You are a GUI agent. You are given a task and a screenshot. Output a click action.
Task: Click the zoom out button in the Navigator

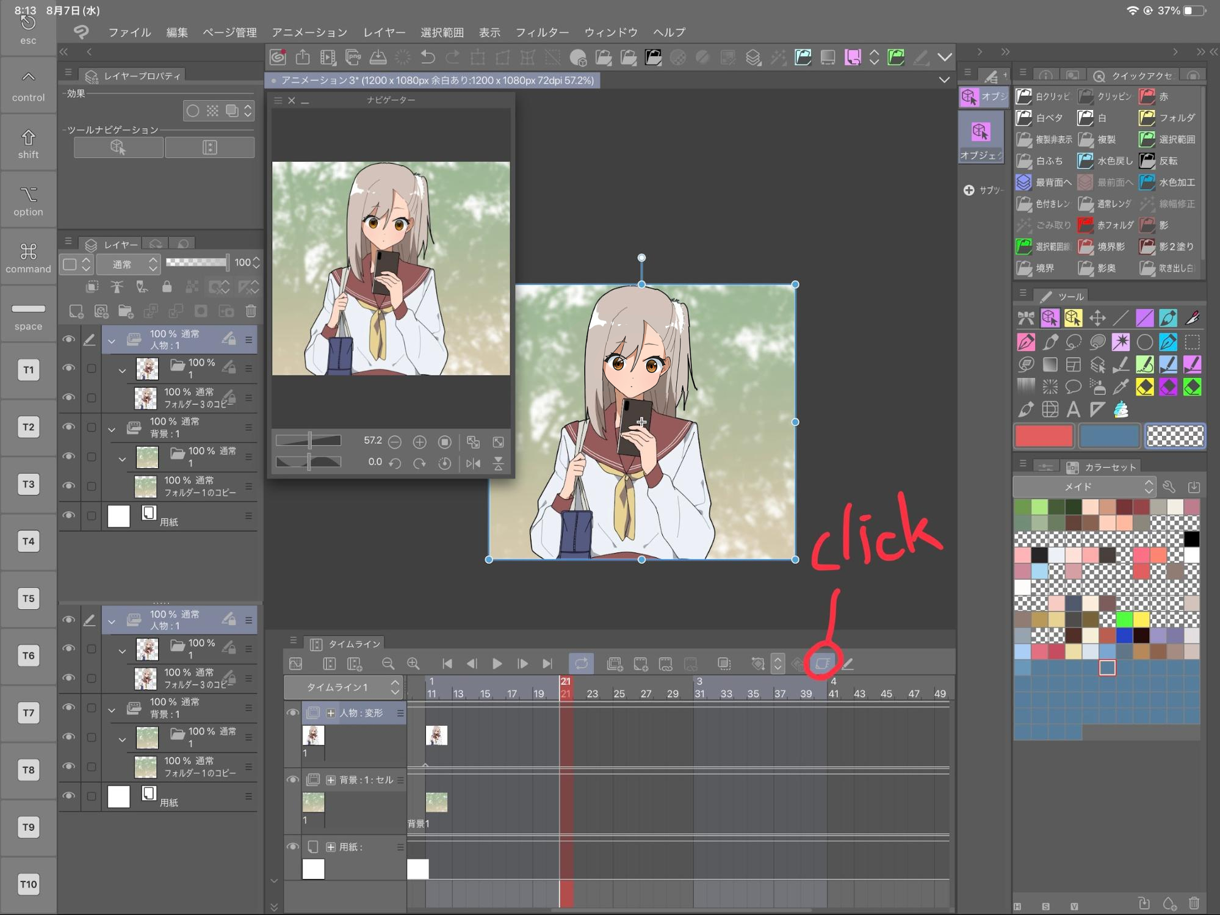click(x=395, y=441)
